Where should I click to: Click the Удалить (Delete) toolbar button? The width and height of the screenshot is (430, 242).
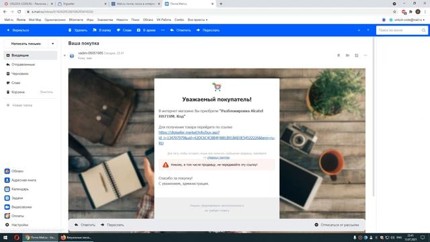point(78,30)
